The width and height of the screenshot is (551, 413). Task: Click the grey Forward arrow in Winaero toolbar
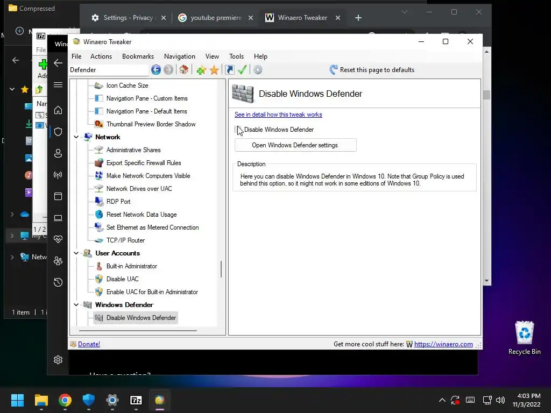click(168, 70)
